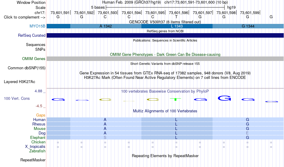Click the Mouse species label
Image resolution: width=284 pixels, height=167 pixels.
tap(39, 129)
